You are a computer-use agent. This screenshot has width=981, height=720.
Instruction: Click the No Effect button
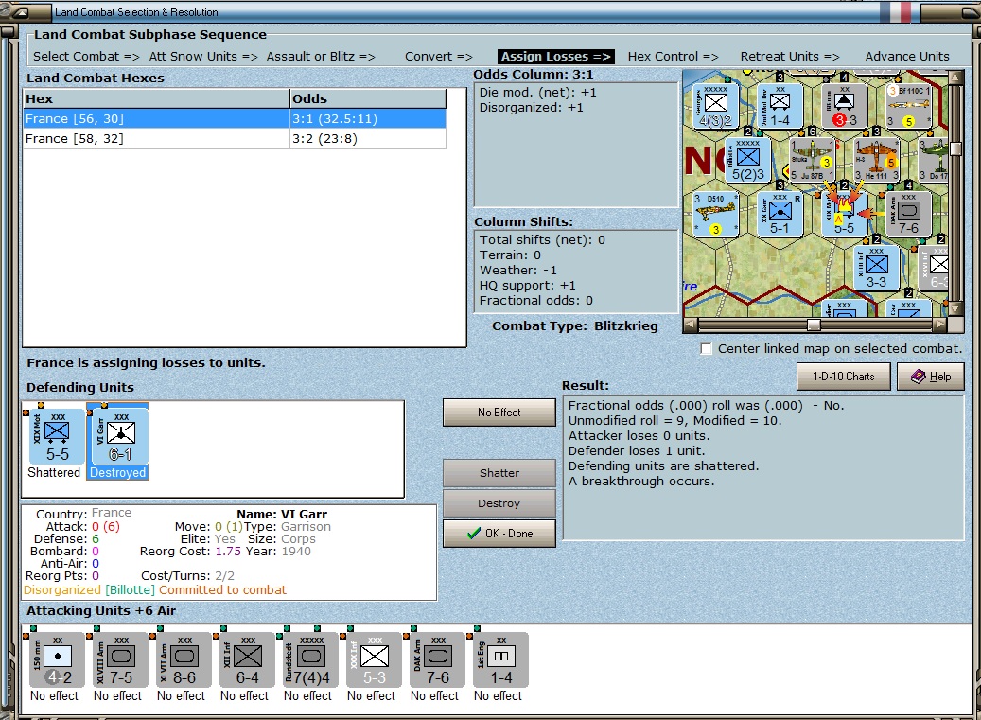click(x=499, y=413)
